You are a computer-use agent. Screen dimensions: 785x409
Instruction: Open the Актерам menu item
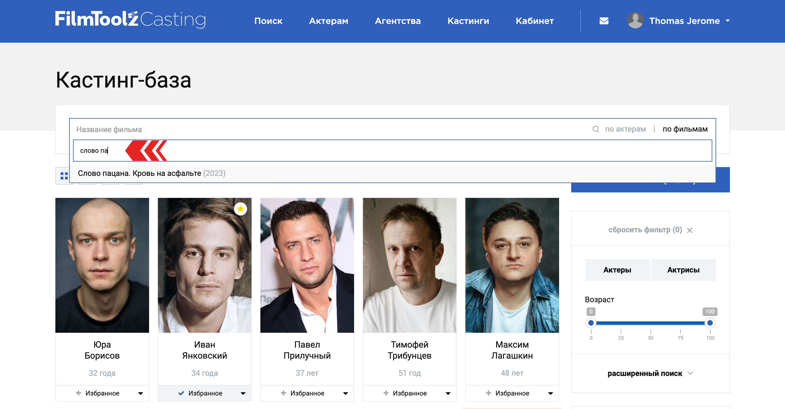(328, 21)
